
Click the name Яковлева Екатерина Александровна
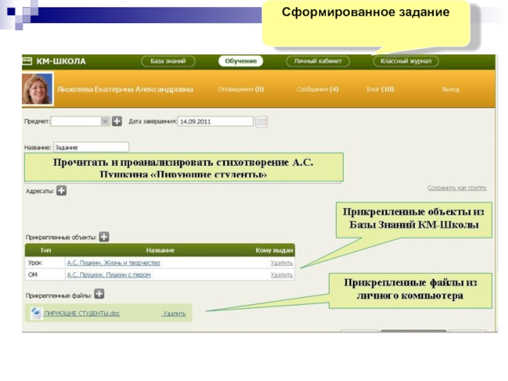[x=125, y=89]
